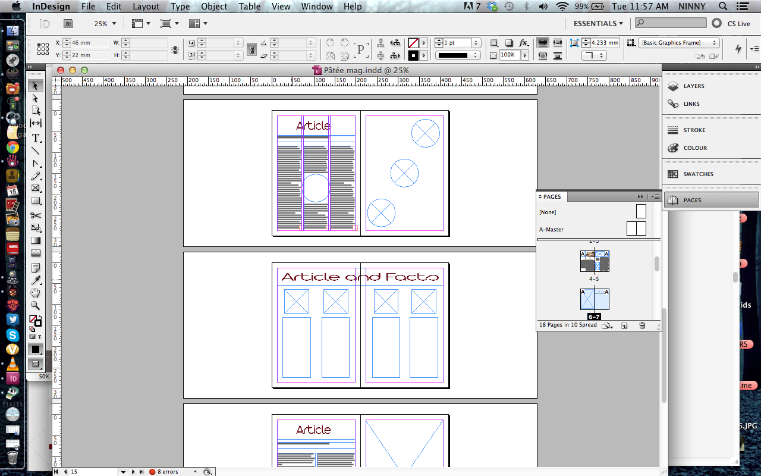Viewport: 761px width, 476px height.
Task: Toggle no text wrap button
Action: (x=543, y=43)
